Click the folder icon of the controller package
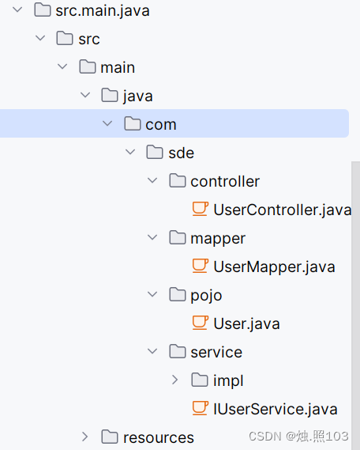 [x=178, y=180]
